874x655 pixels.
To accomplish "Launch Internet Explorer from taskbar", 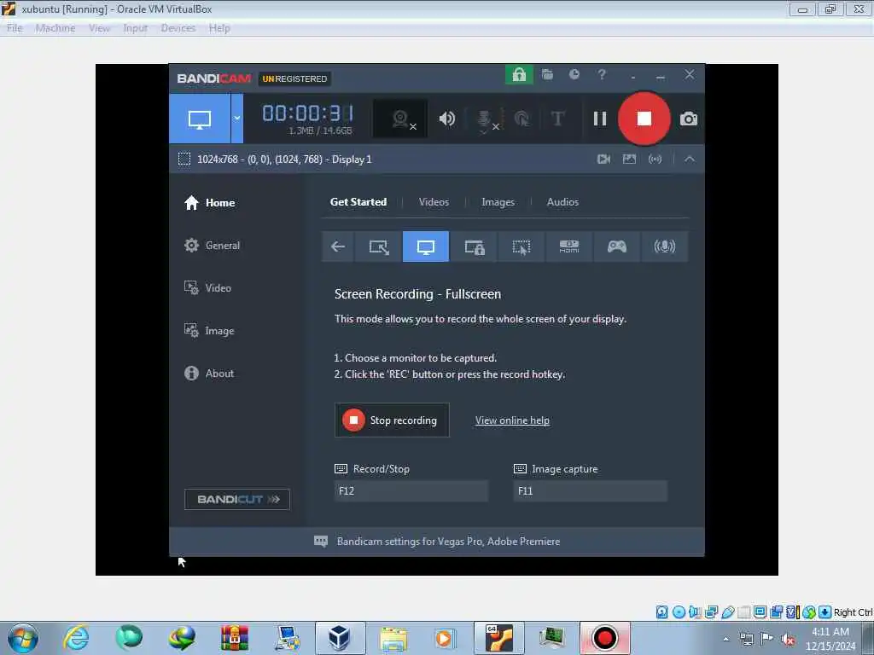I will [76, 638].
